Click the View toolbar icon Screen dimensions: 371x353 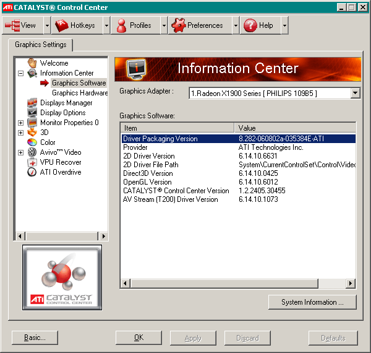pos(12,25)
